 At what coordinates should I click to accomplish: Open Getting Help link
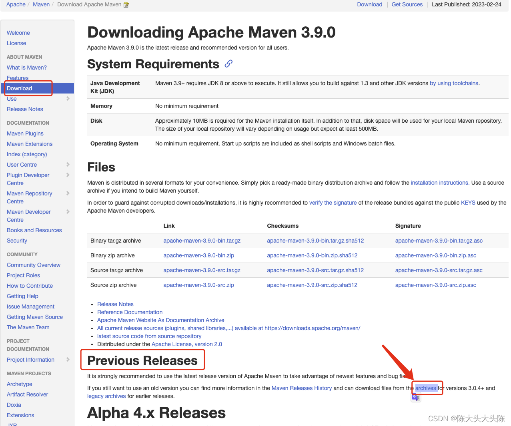tap(22, 296)
